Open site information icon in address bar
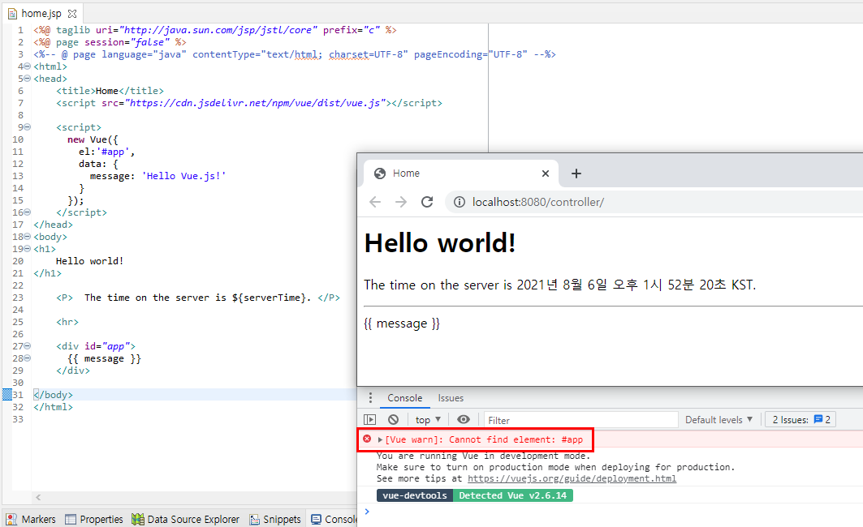The image size is (863, 527). [x=459, y=202]
